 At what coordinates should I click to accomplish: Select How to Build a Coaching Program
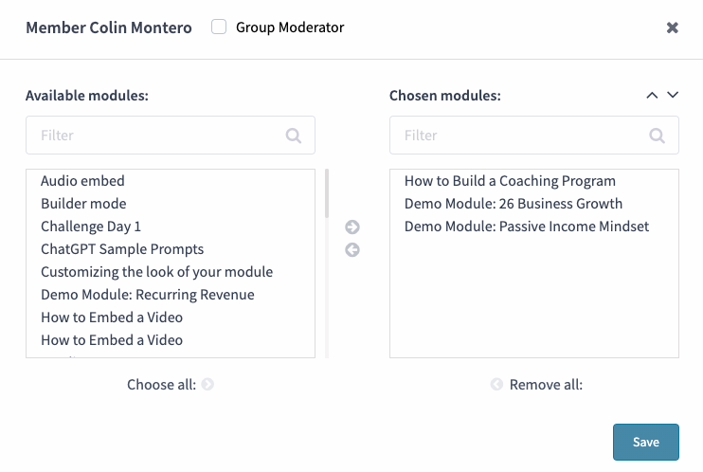[510, 181]
